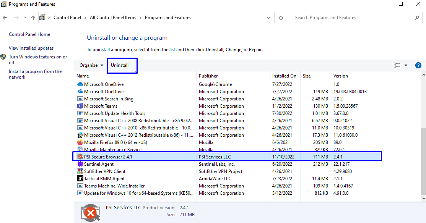426x223 pixels.
Task: Go to All Control Panel Items via breadcrumb
Action: pyautogui.click(x=113, y=17)
